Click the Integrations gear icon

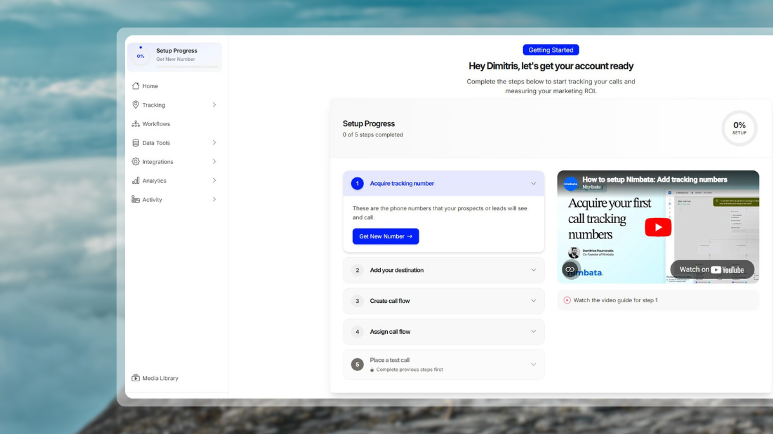(135, 162)
